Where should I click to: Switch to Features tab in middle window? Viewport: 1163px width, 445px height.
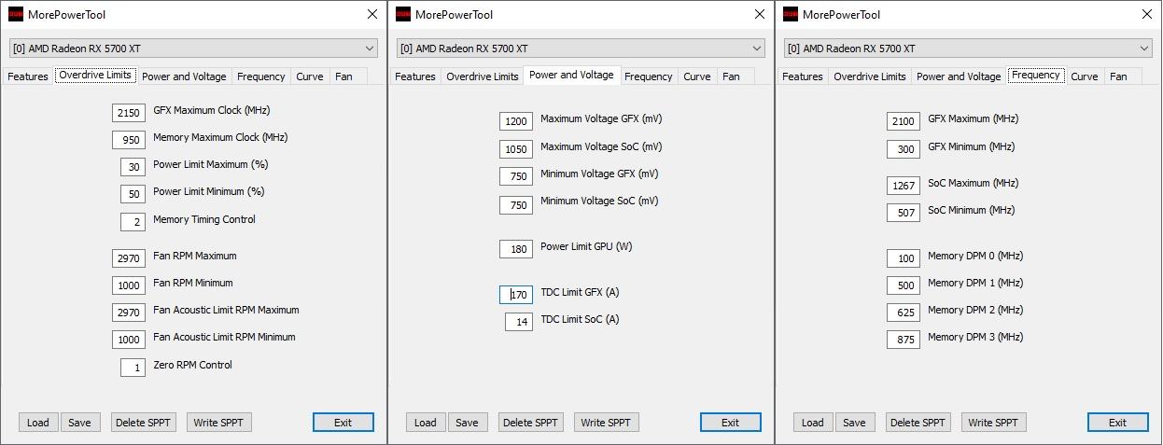point(415,76)
